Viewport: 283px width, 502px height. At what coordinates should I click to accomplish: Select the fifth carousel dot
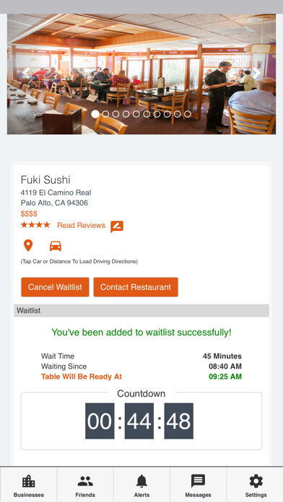pos(136,114)
